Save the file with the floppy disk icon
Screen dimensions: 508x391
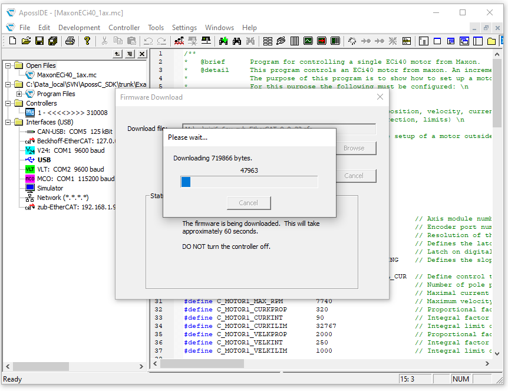(x=39, y=41)
